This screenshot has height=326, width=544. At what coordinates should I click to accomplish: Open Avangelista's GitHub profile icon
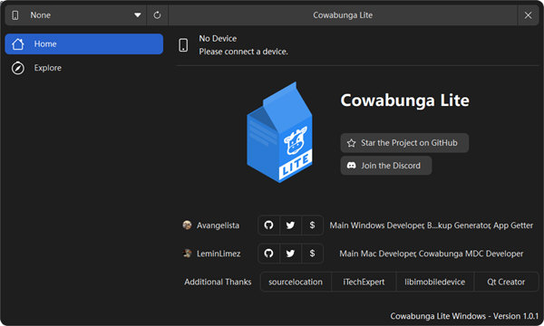(x=268, y=225)
